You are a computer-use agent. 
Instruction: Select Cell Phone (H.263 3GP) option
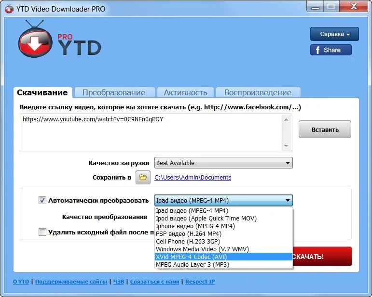pos(223,241)
